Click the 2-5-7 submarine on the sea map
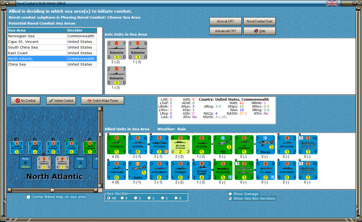This screenshot has width=362, height=222. click(44, 163)
